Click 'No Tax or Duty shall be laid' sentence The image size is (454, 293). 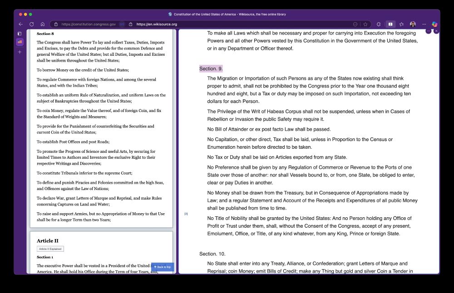[x=277, y=157]
